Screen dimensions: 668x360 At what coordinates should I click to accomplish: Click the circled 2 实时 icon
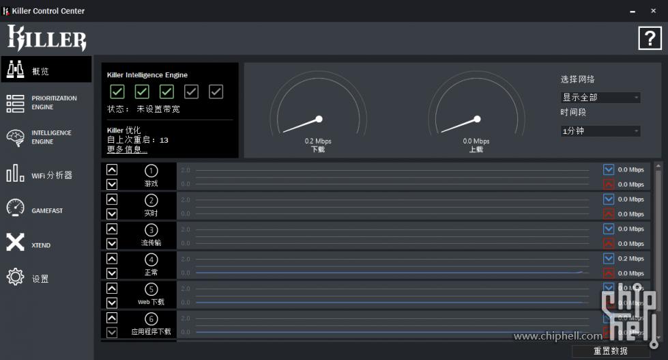click(151, 200)
